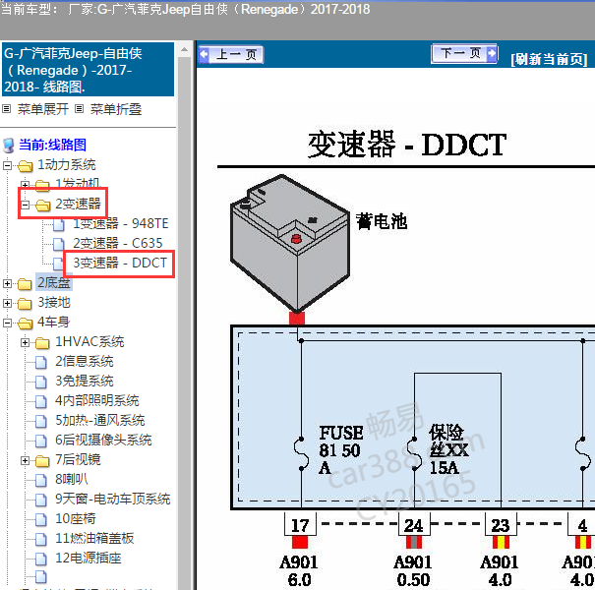Open the 3变速器 - DDCT diagram
595x590 pixels.
120,263
